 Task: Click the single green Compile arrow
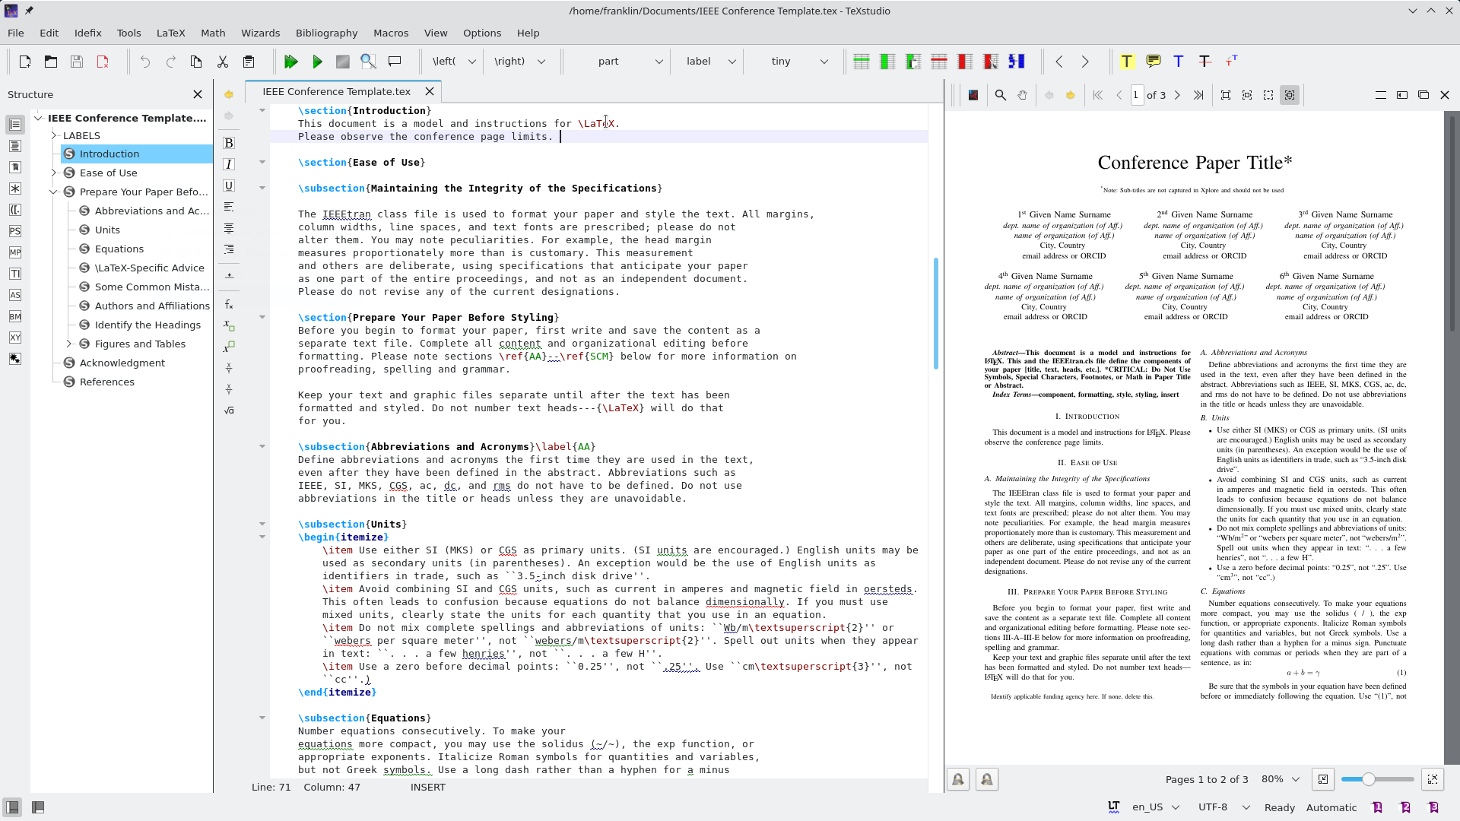pyautogui.click(x=317, y=62)
